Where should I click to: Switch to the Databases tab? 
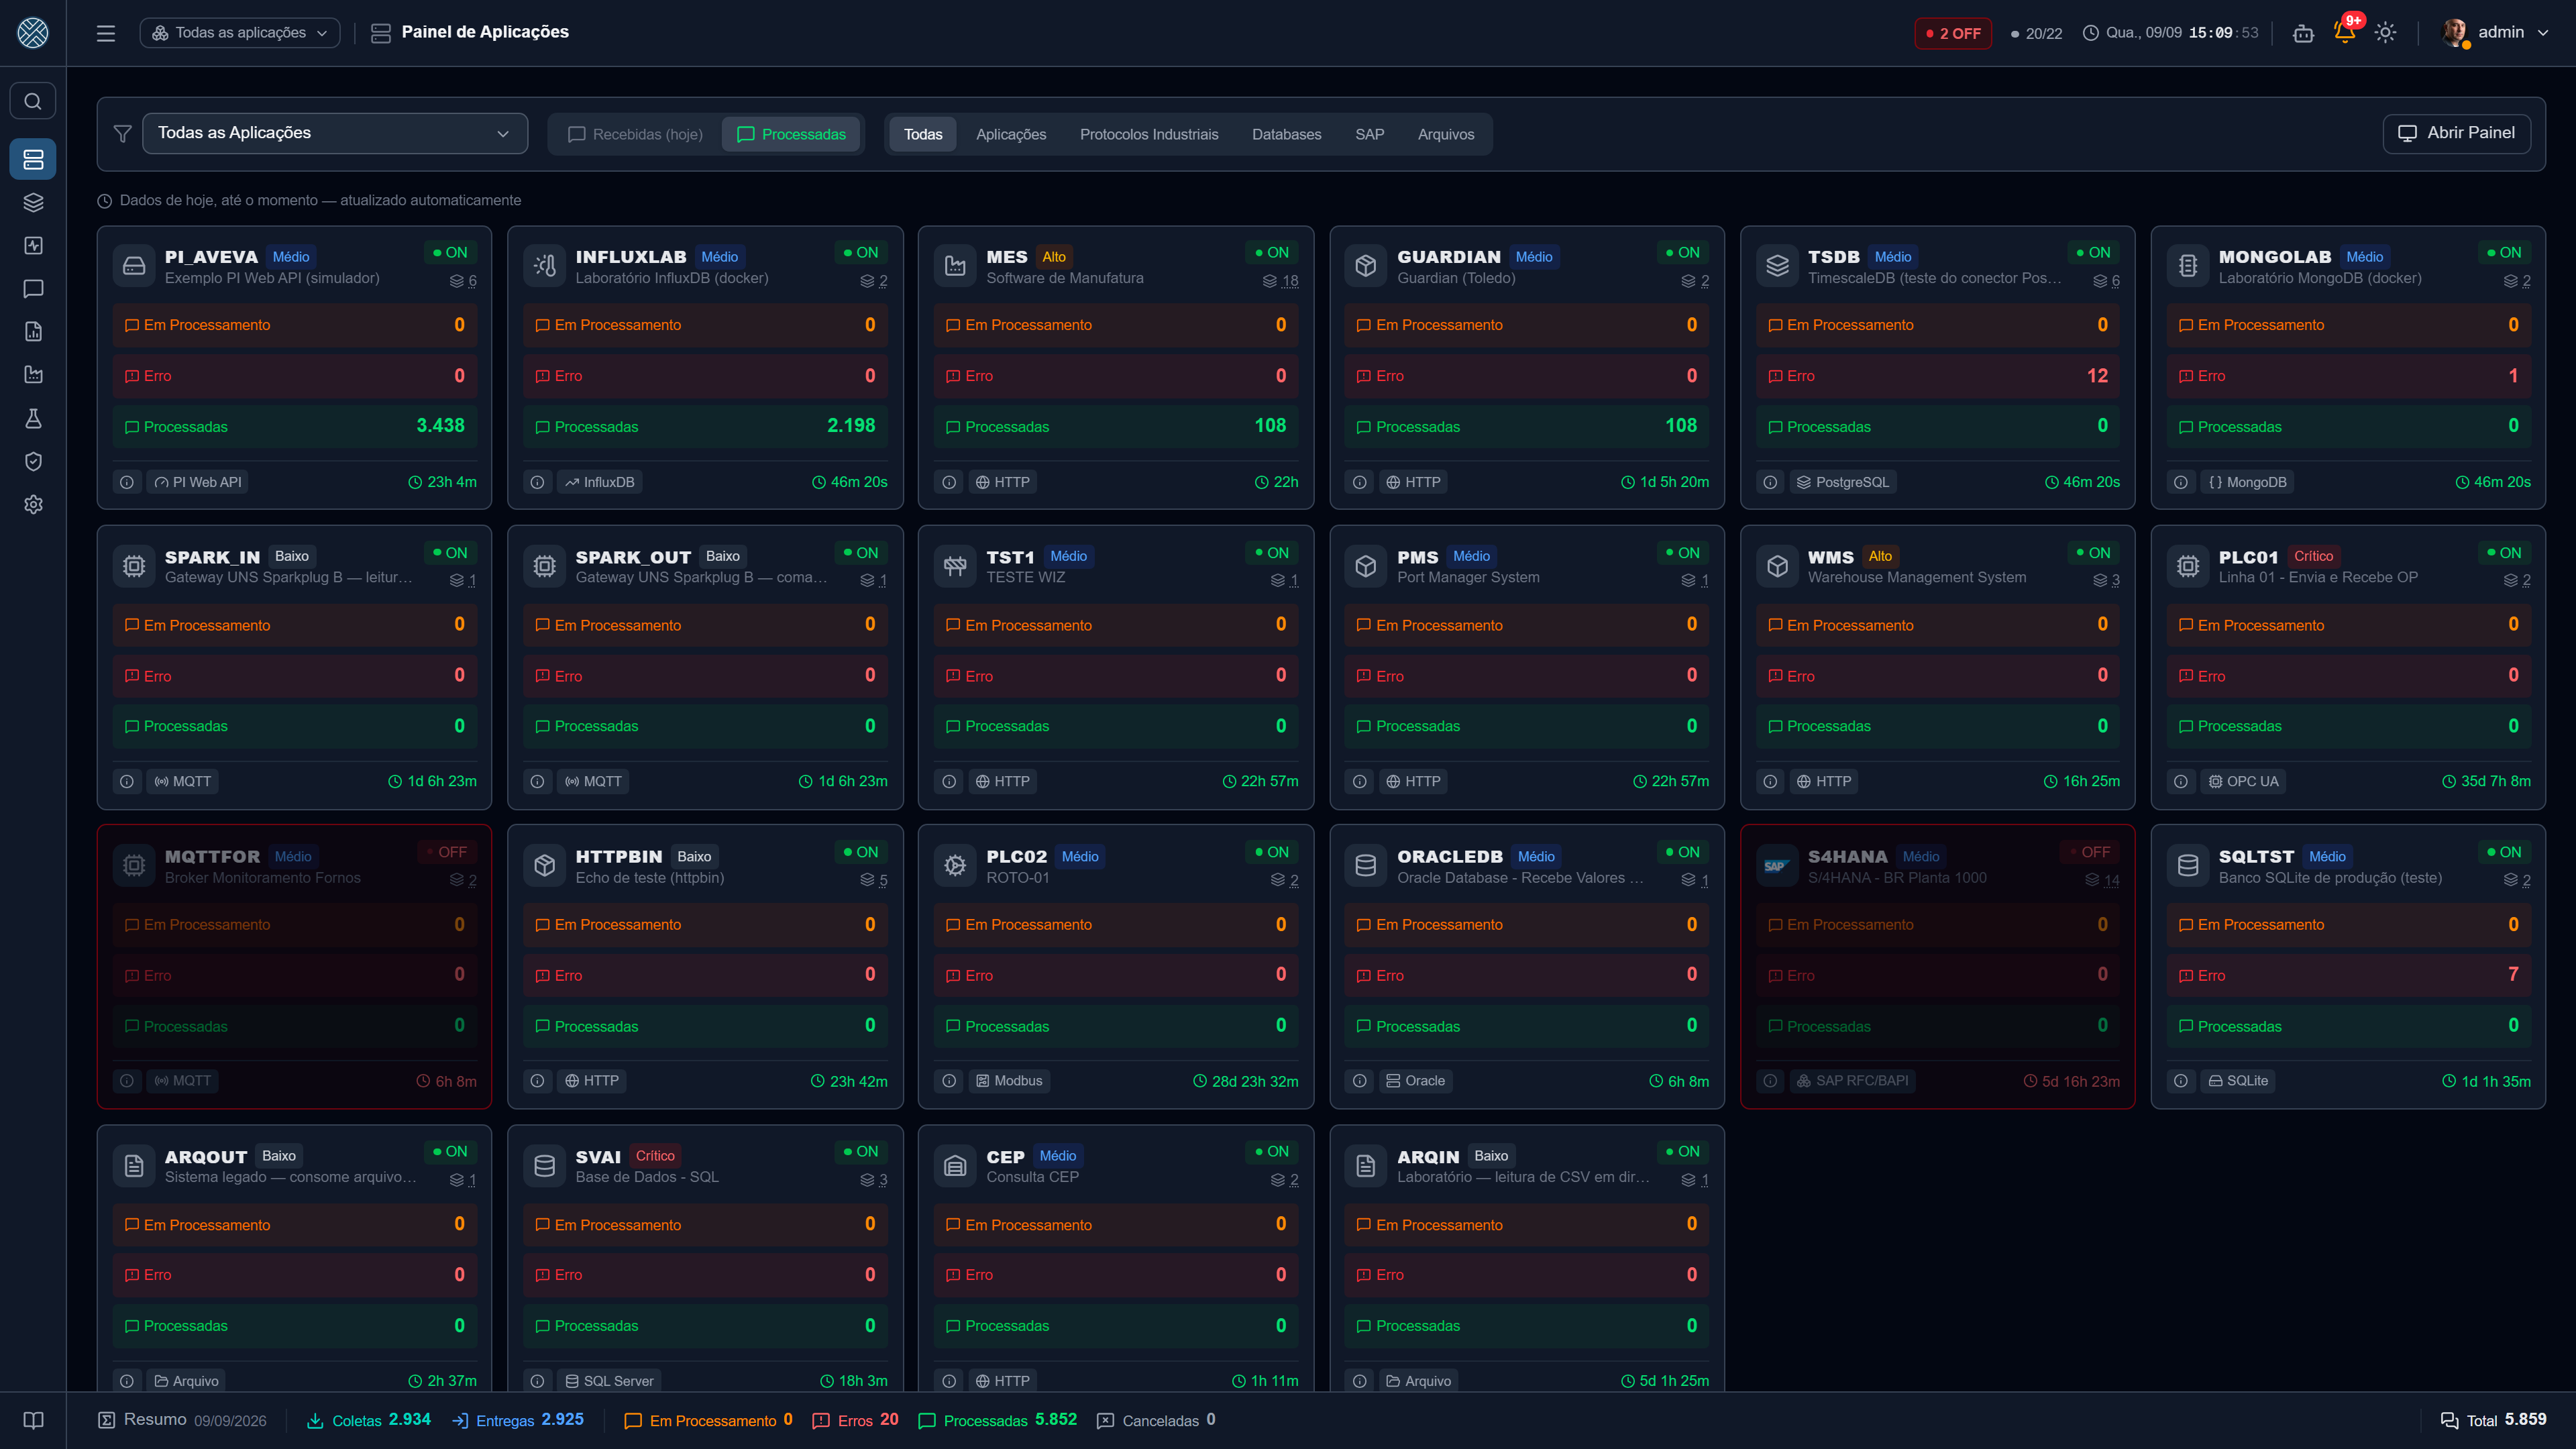tap(1286, 134)
